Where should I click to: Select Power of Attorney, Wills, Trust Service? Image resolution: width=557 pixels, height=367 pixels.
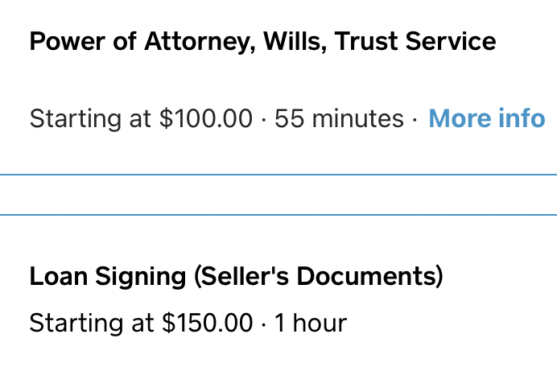coord(262,42)
